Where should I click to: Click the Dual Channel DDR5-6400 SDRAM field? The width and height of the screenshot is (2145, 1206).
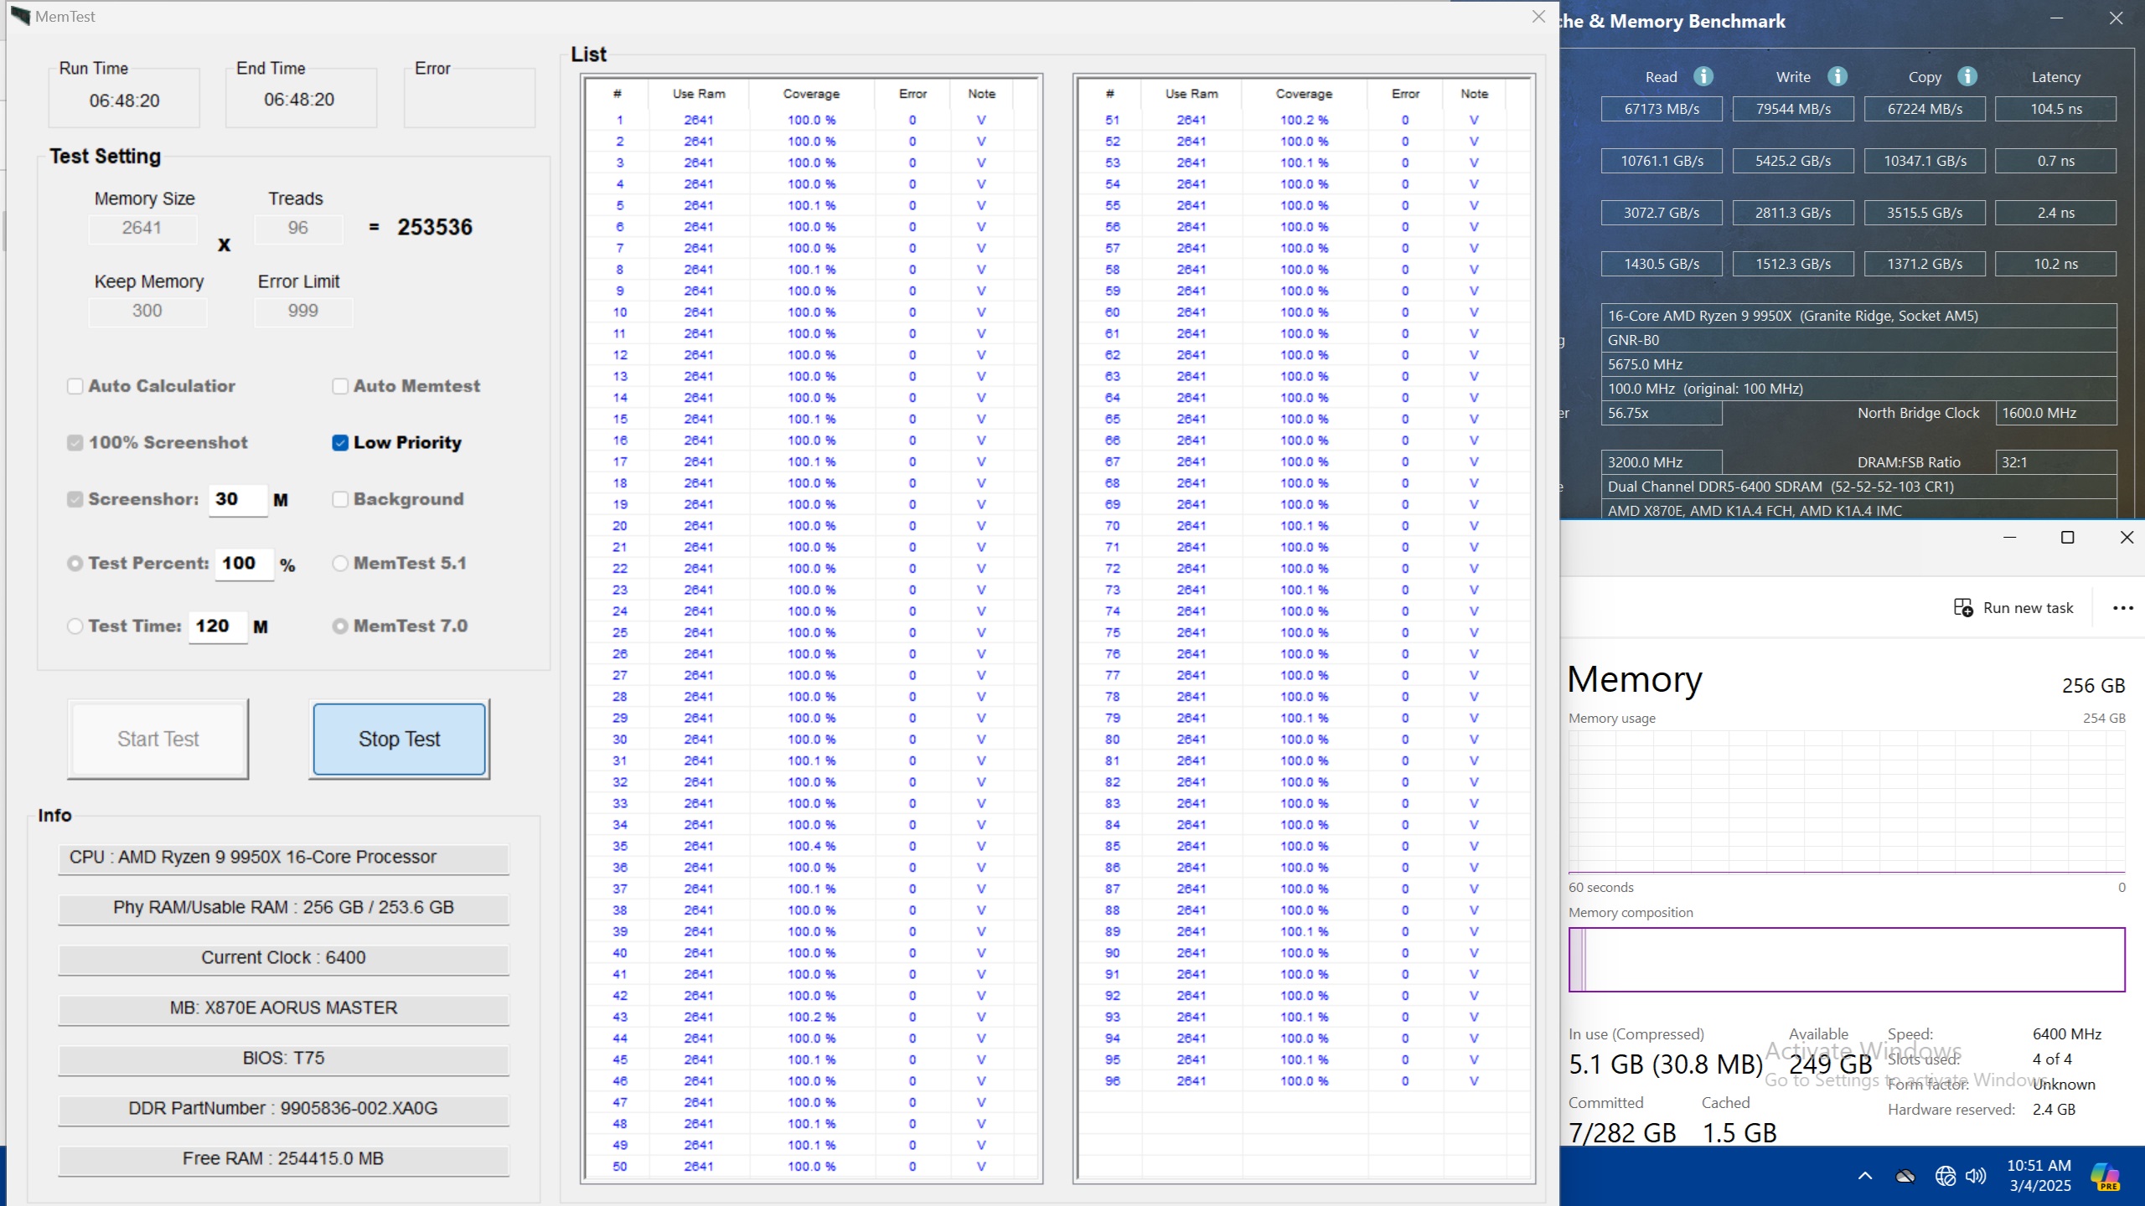1858,487
